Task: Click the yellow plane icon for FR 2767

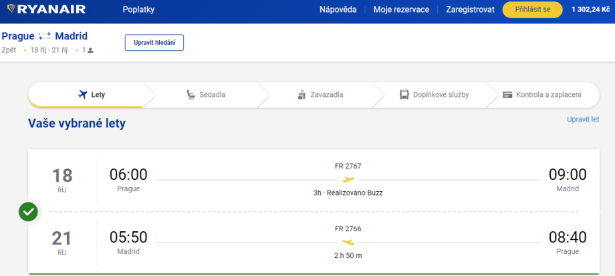Action: (348, 179)
